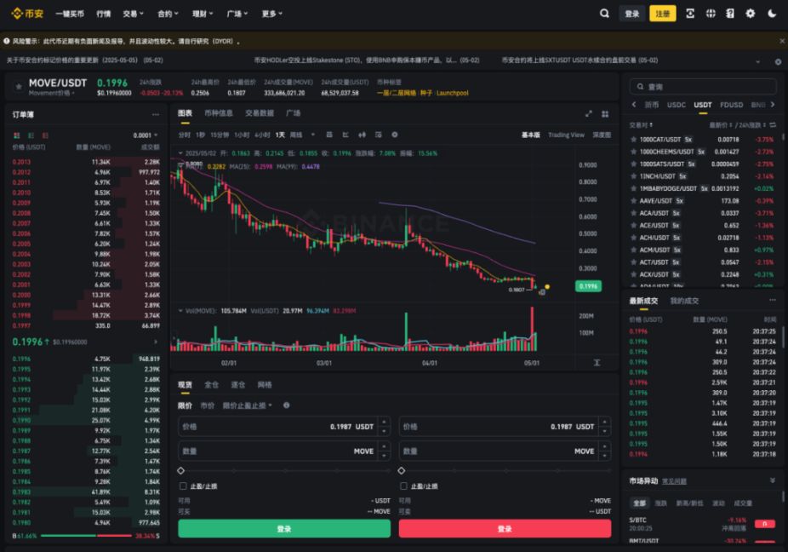Screen dimensions: 788x552
Task: Open the 理财 dropdown menu
Action: 203,14
